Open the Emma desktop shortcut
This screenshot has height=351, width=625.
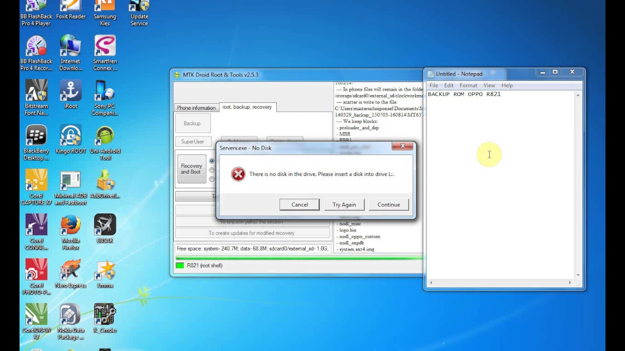[x=105, y=274]
